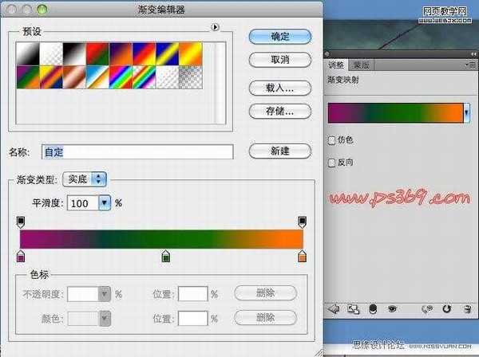The image size is (479, 357).
Task: Click the clip-to-layer circle icon in Adjustments panel
Action: pyautogui.click(x=373, y=308)
